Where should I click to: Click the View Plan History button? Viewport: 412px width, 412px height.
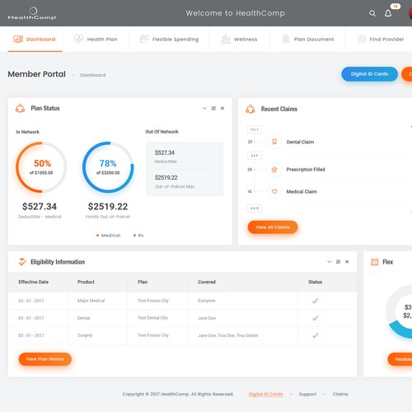(x=45, y=359)
